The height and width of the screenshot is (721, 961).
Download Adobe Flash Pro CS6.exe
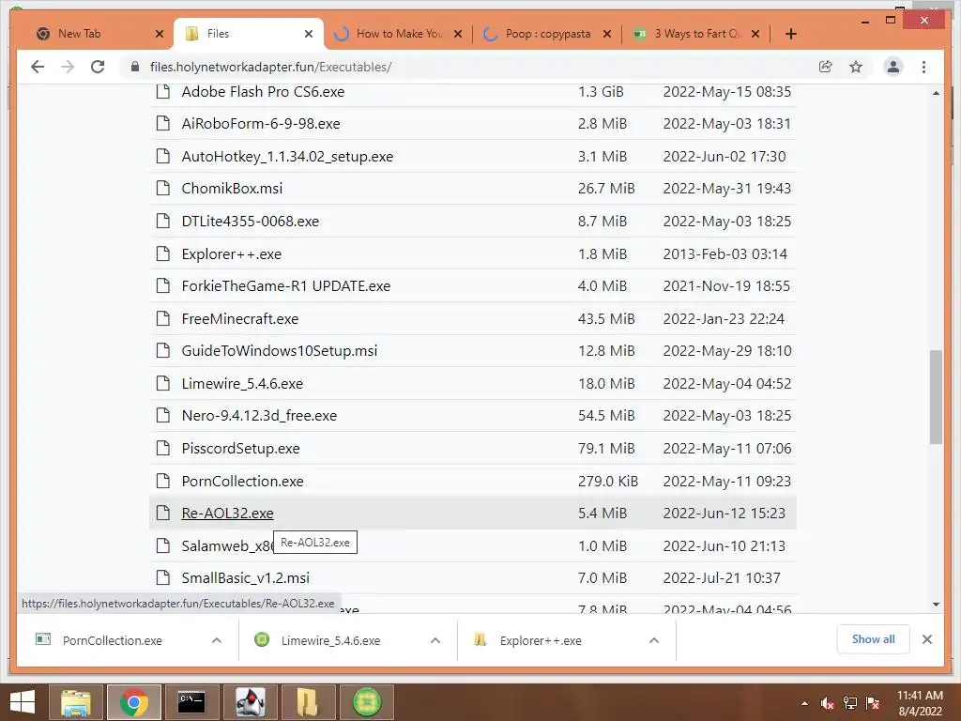coord(263,91)
